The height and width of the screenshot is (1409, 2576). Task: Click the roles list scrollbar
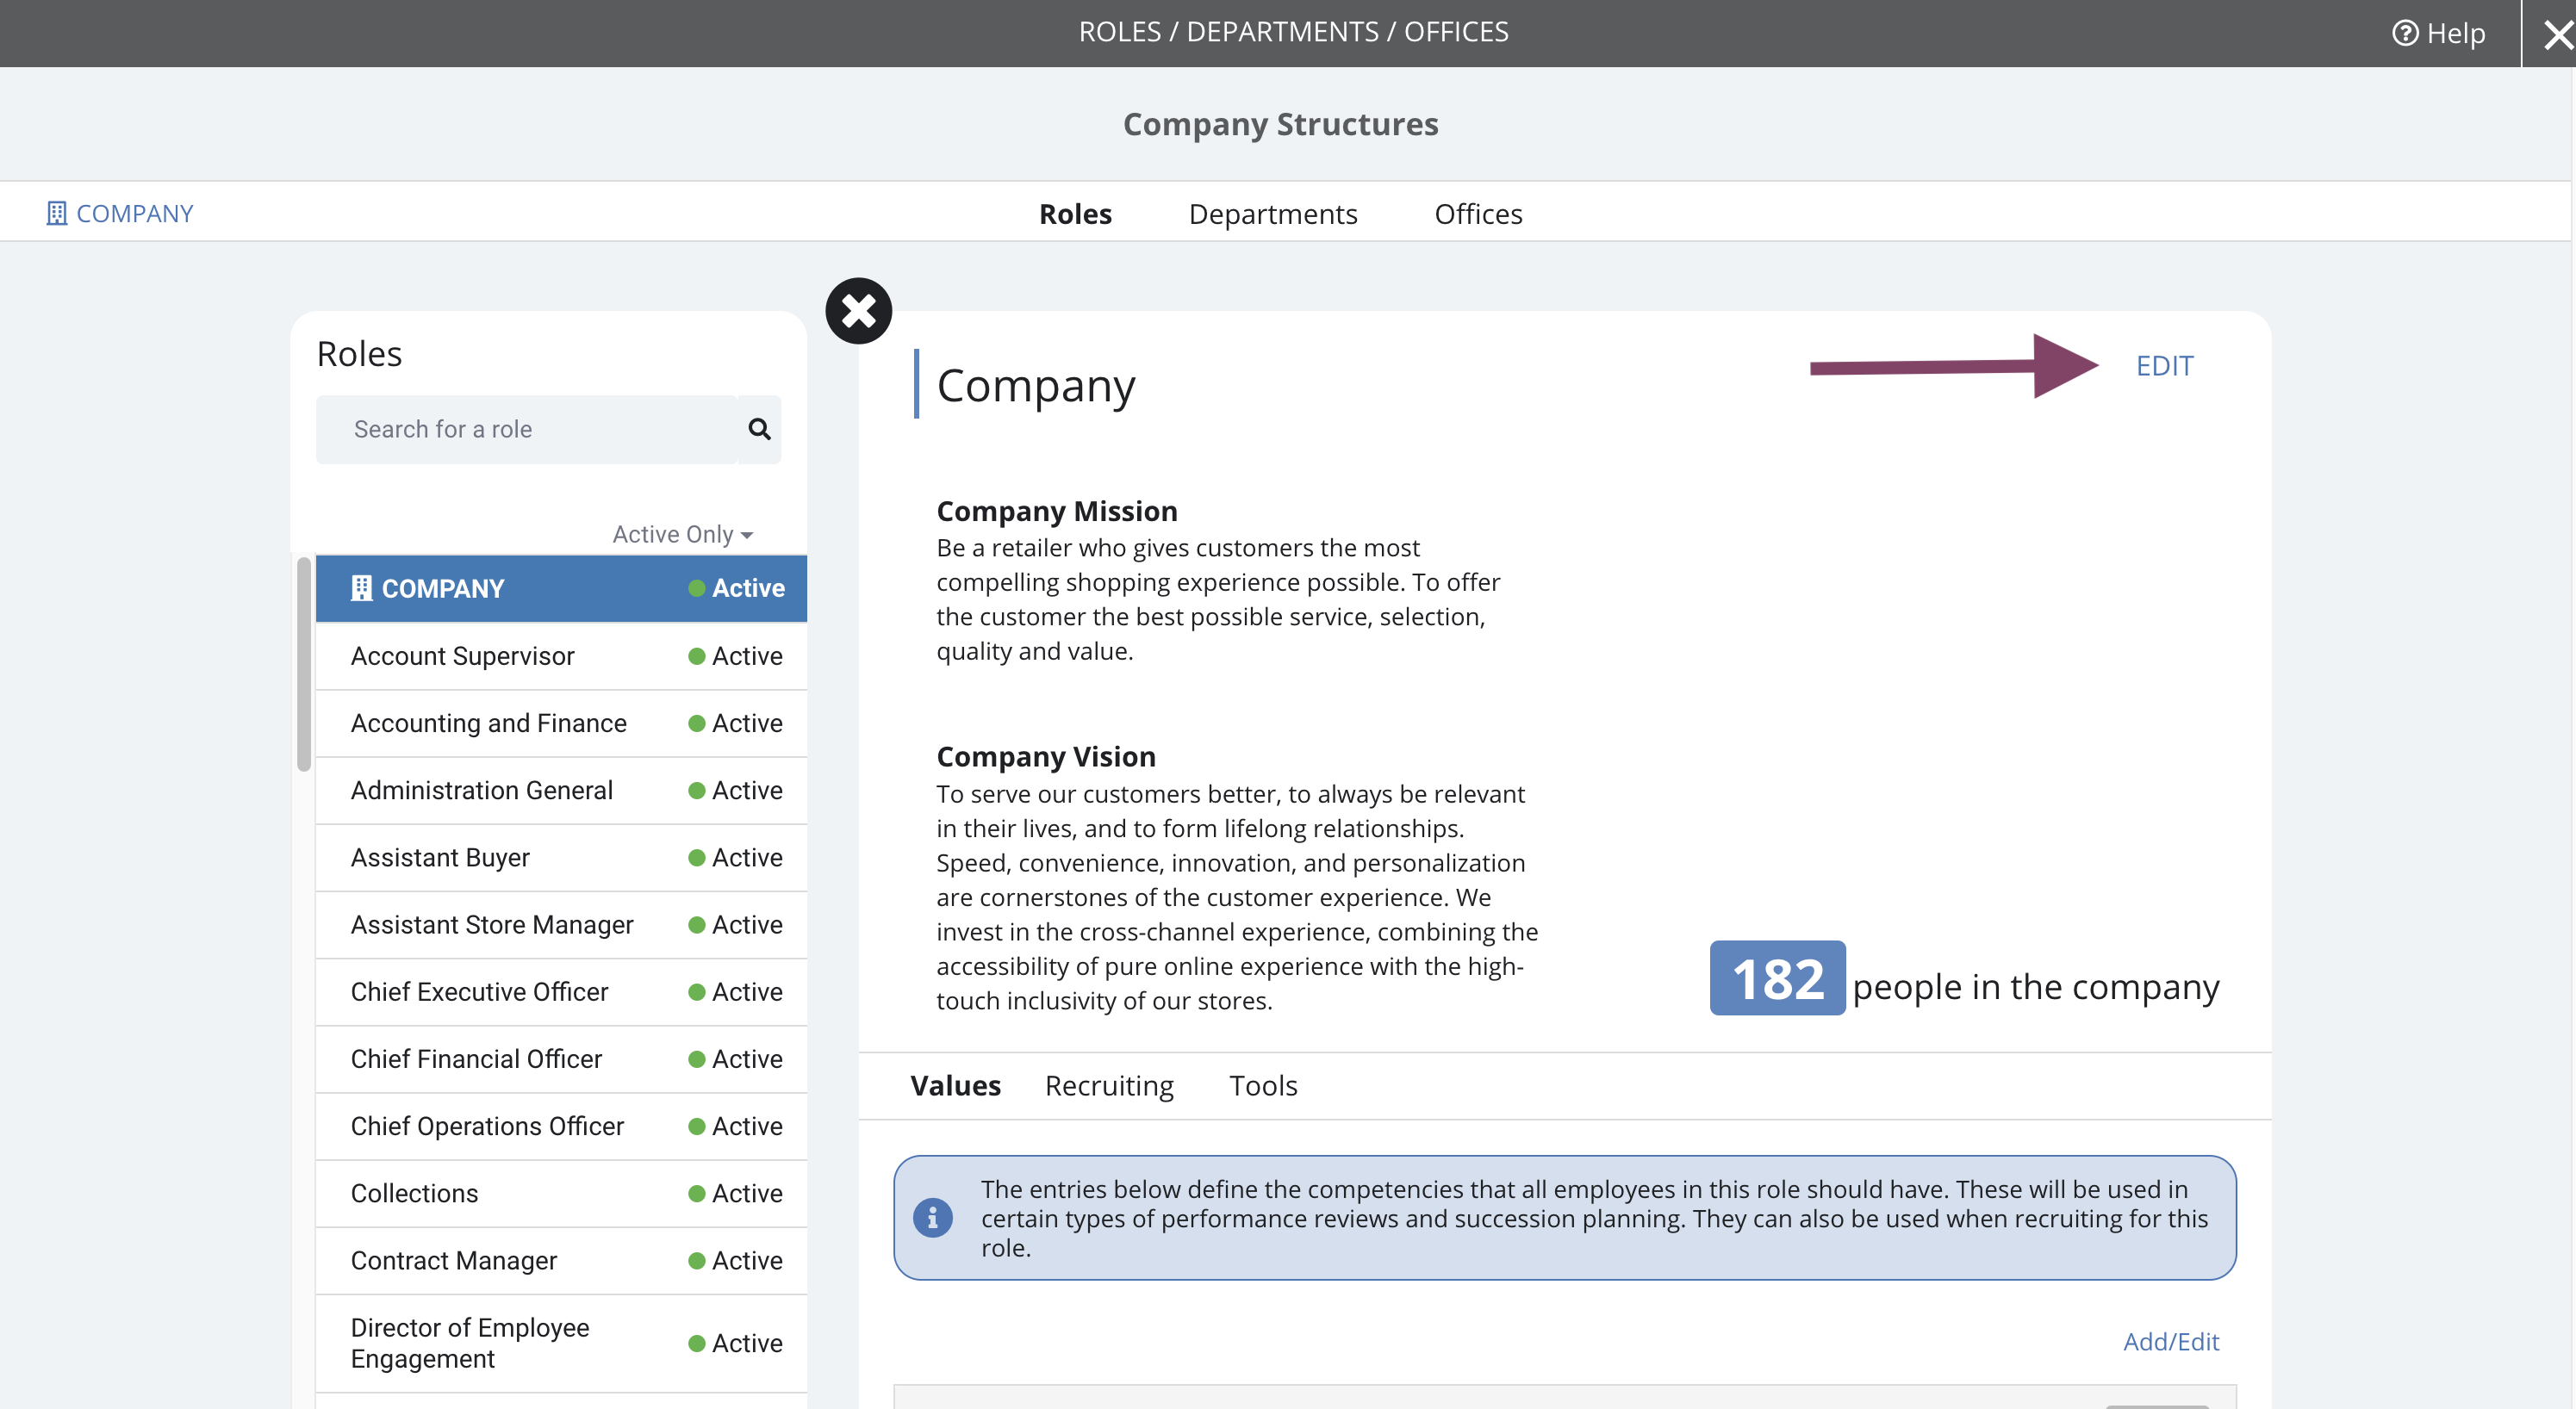304,664
